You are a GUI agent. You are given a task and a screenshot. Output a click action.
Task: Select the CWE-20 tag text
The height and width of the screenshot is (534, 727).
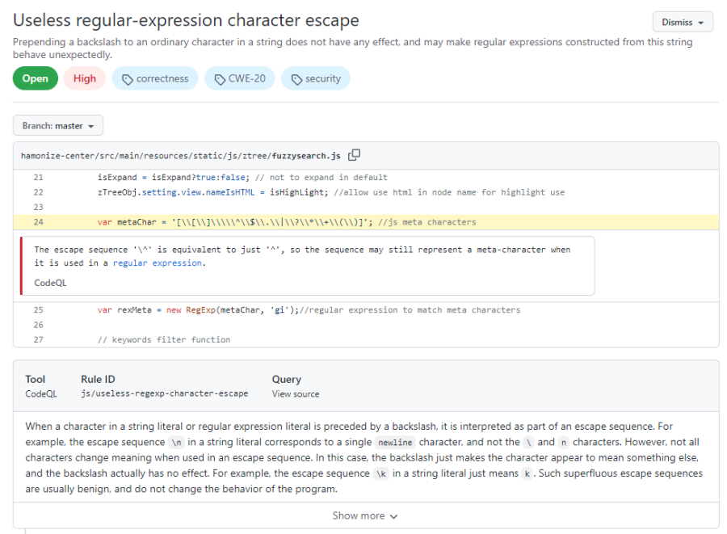pyautogui.click(x=247, y=78)
